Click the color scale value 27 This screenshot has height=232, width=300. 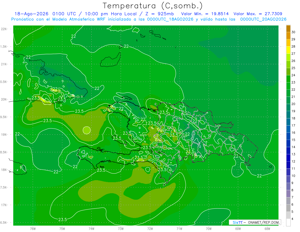point(293,54)
